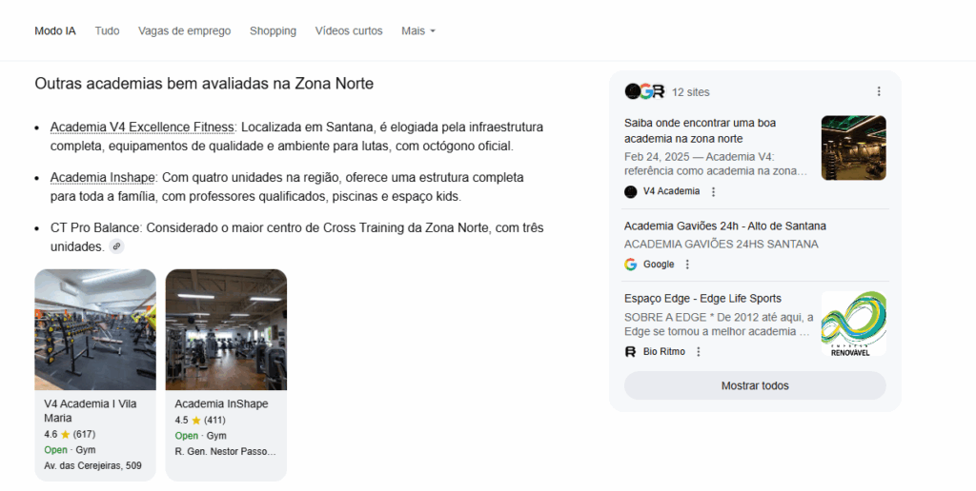Image resolution: width=976 pixels, height=491 pixels.
Task: Click the overlapping site icons beside 12 sites
Action: pyautogui.click(x=645, y=92)
